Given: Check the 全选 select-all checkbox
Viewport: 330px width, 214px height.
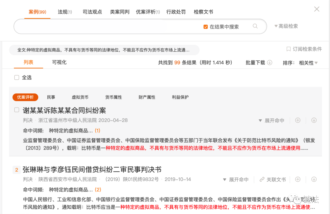Looking at the screenshot, I should coord(16,77).
